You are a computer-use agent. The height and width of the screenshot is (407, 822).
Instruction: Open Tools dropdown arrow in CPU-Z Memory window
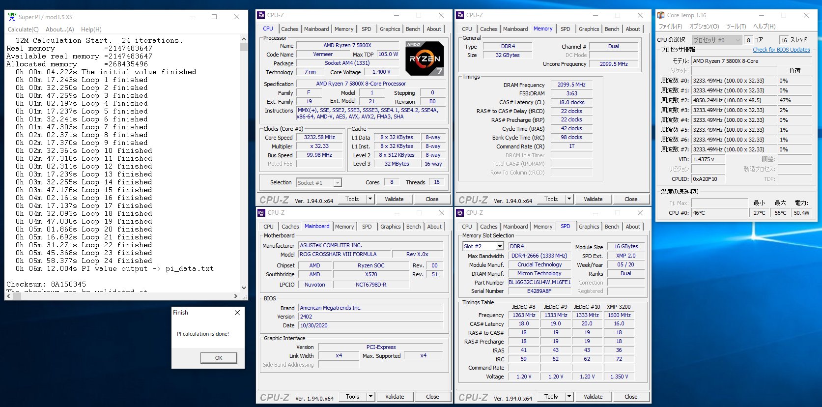[x=569, y=199]
